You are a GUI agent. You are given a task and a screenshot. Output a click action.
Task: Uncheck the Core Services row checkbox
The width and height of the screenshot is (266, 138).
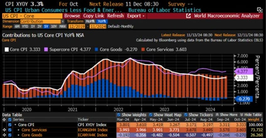(10, 130)
